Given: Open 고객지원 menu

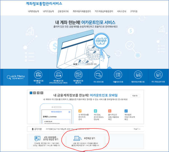Looking at the screenshot, I should pos(134,11).
